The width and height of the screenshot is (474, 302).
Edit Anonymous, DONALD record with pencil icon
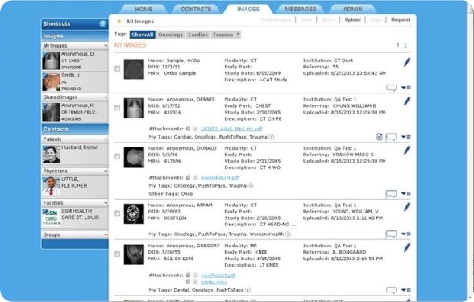(x=407, y=150)
